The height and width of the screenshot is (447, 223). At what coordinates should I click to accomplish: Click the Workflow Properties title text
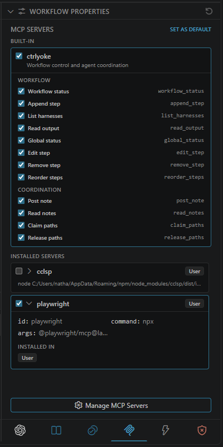pos(69,11)
